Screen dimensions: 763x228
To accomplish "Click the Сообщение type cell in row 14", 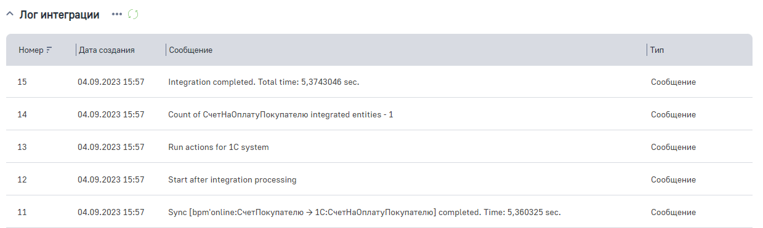I will [x=673, y=114].
